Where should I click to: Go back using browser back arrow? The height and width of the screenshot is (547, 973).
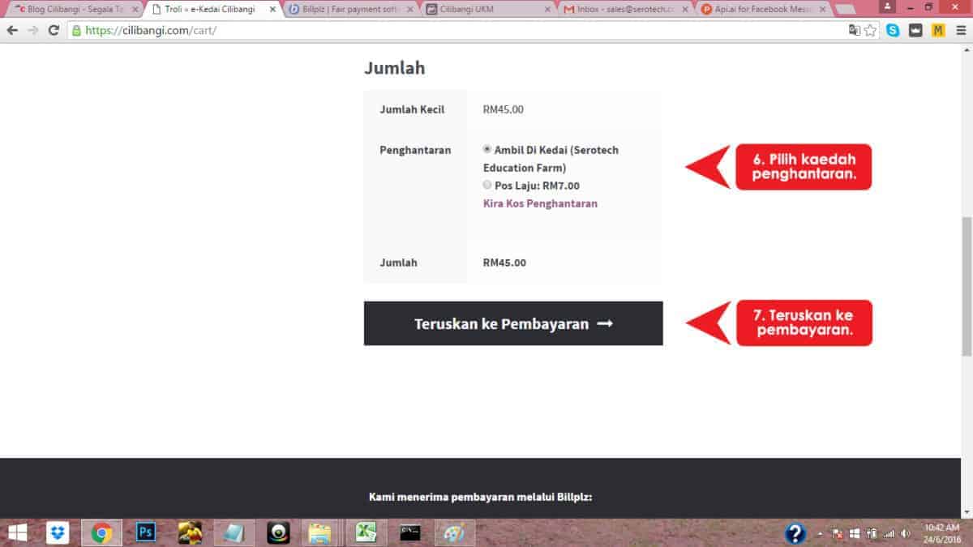[x=12, y=30]
